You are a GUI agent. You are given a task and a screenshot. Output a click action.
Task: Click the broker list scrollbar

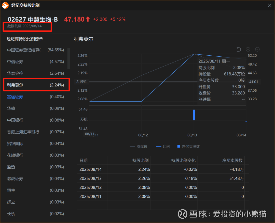click(69, 59)
